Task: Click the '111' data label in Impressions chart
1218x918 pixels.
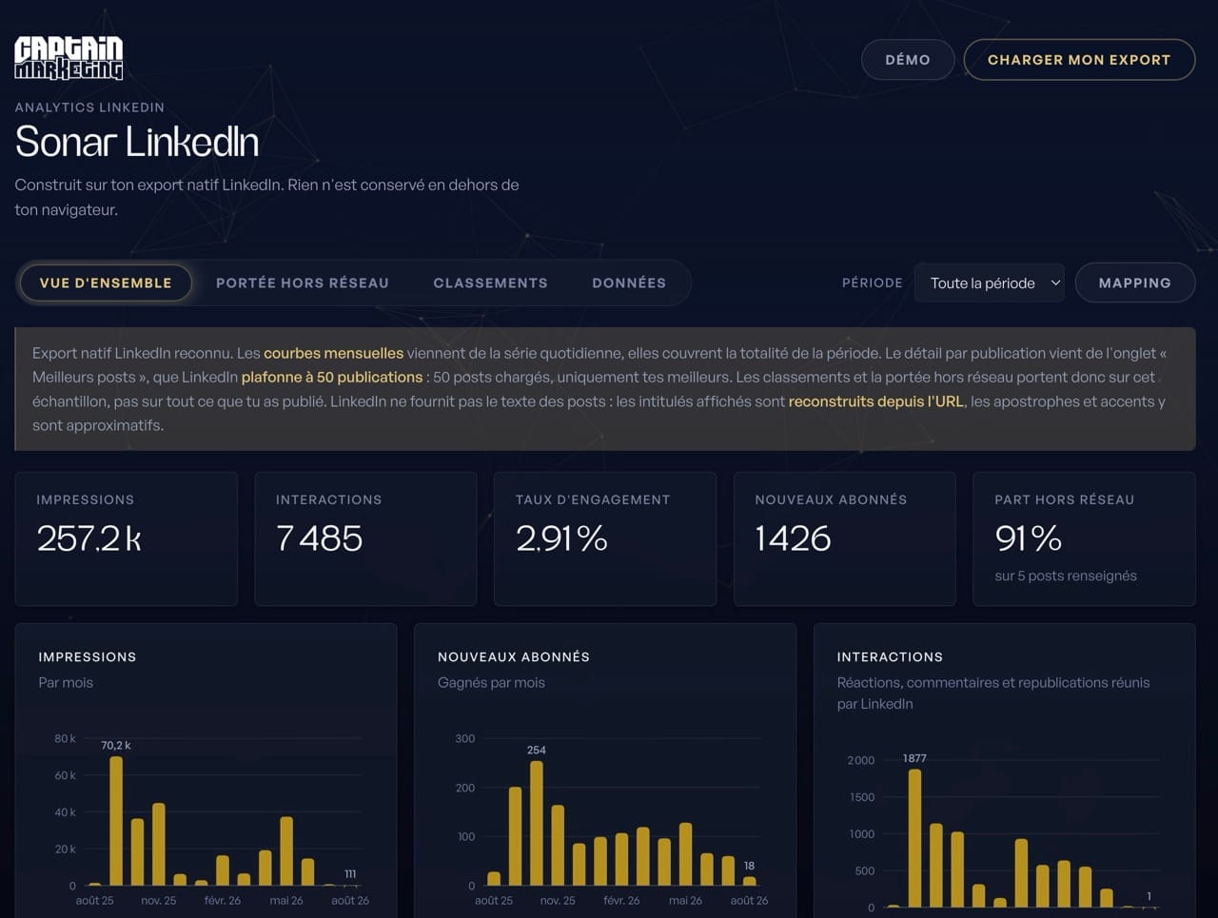Action: [350, 873]
